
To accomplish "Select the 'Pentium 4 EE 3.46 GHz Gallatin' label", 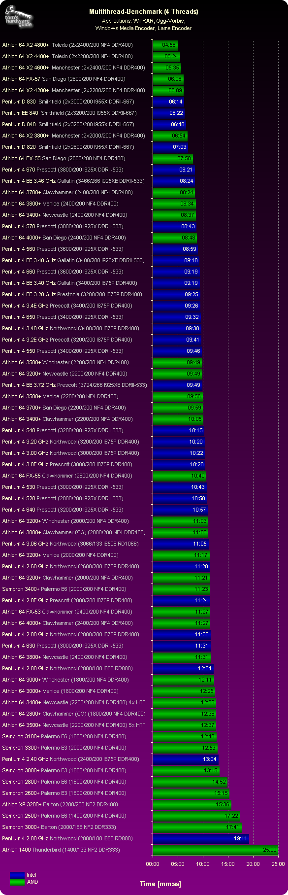I will [x=74, y=181].
